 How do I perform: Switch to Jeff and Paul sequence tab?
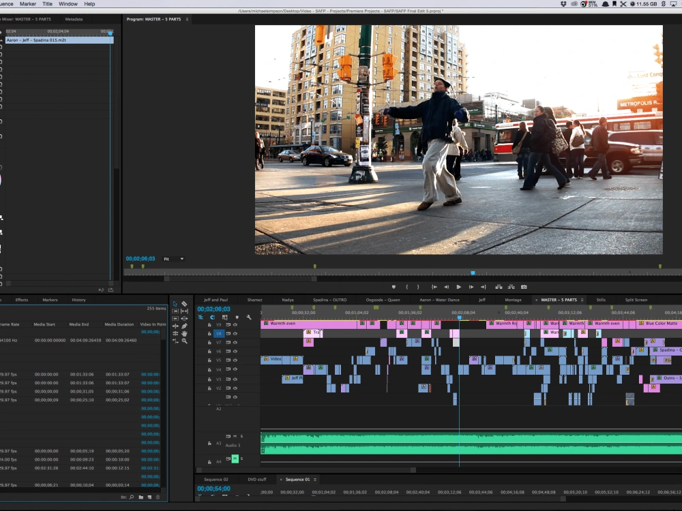[x=216, y=300]
